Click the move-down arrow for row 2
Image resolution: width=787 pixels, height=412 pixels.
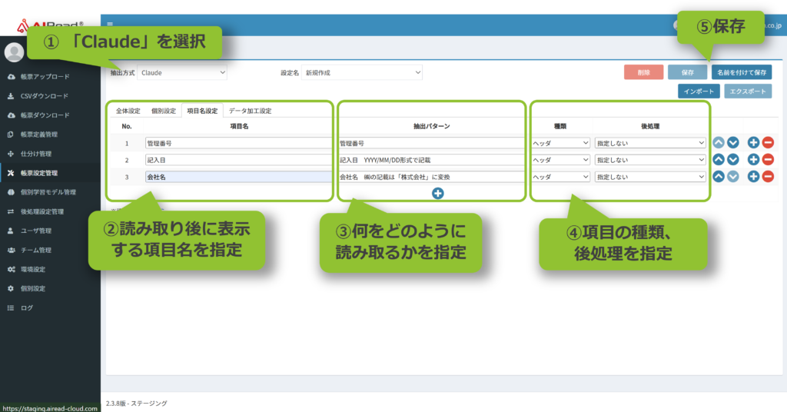coord(733,159)
